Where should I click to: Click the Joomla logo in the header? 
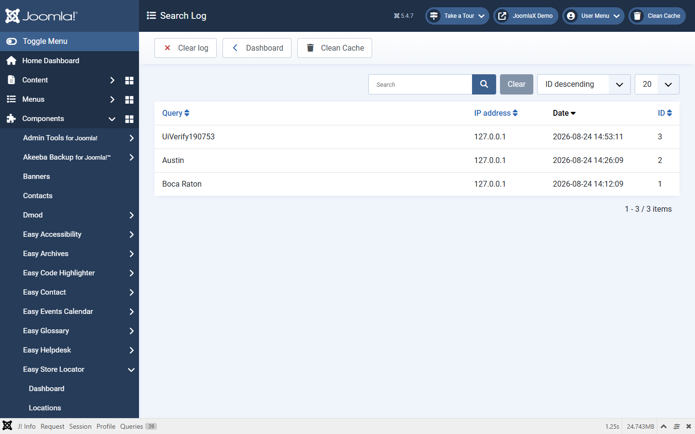(41, 16)
